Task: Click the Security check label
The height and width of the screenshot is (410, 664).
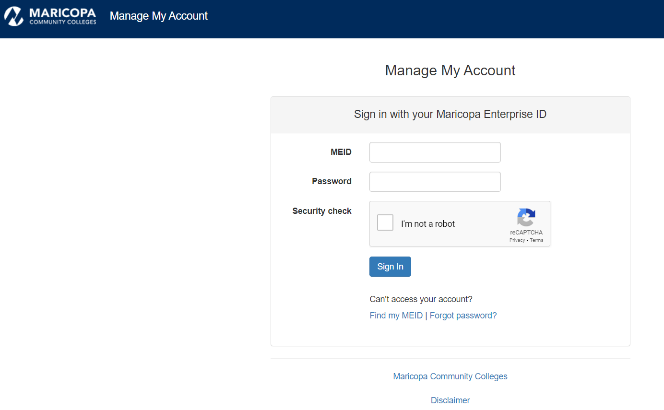Action: click(322, 211)
